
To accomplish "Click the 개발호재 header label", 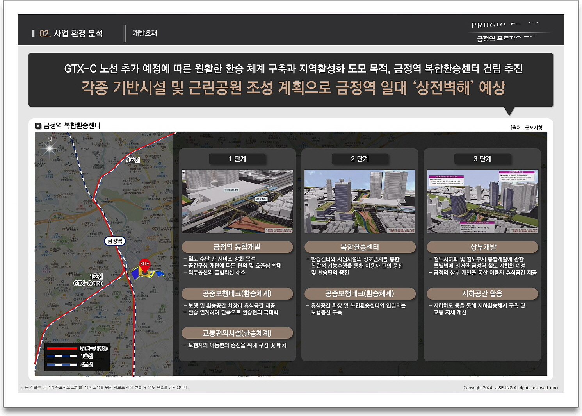I will click(145, 34).
